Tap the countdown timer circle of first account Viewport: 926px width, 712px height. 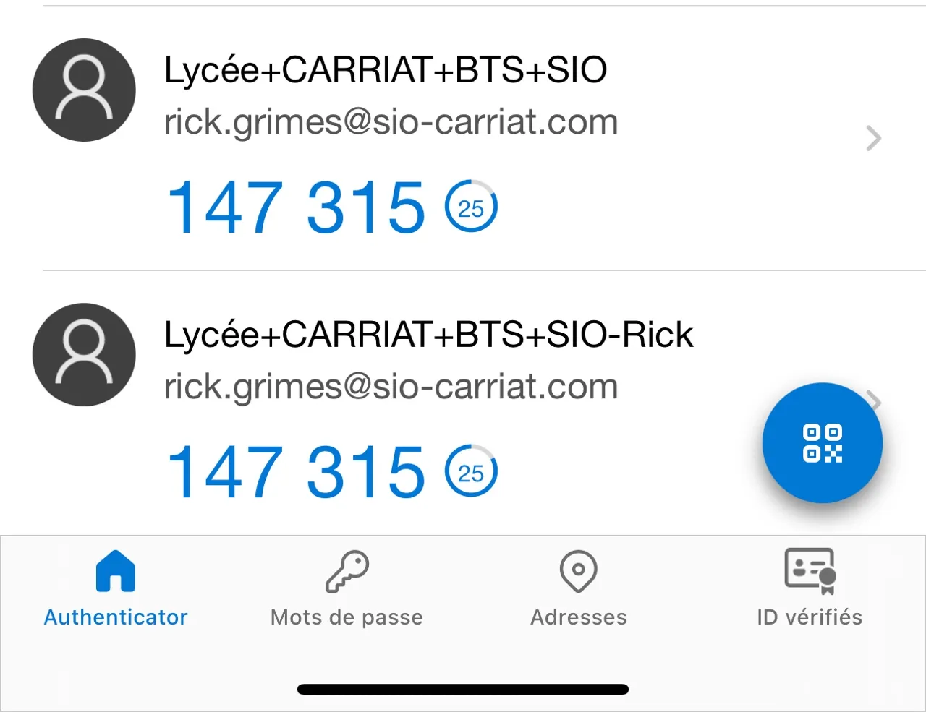[x=471, y=208]
